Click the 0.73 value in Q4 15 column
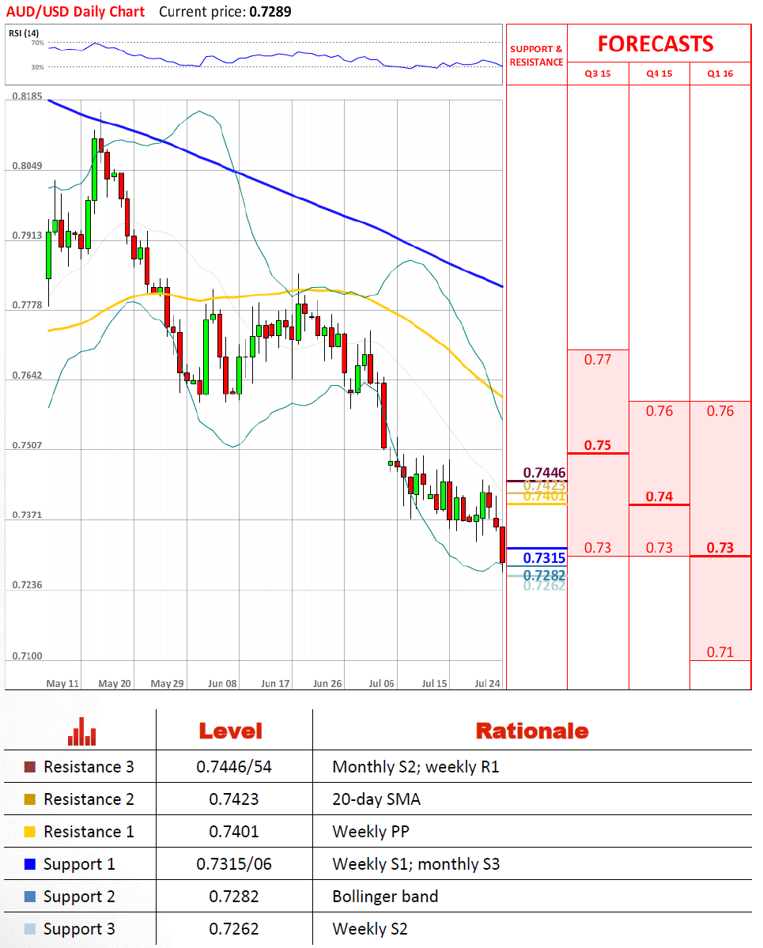 tap(659, 548)
